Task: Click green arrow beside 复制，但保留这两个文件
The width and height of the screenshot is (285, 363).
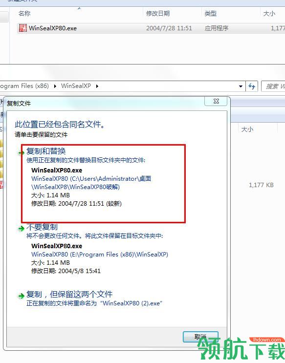Action: tap(22, 296)
